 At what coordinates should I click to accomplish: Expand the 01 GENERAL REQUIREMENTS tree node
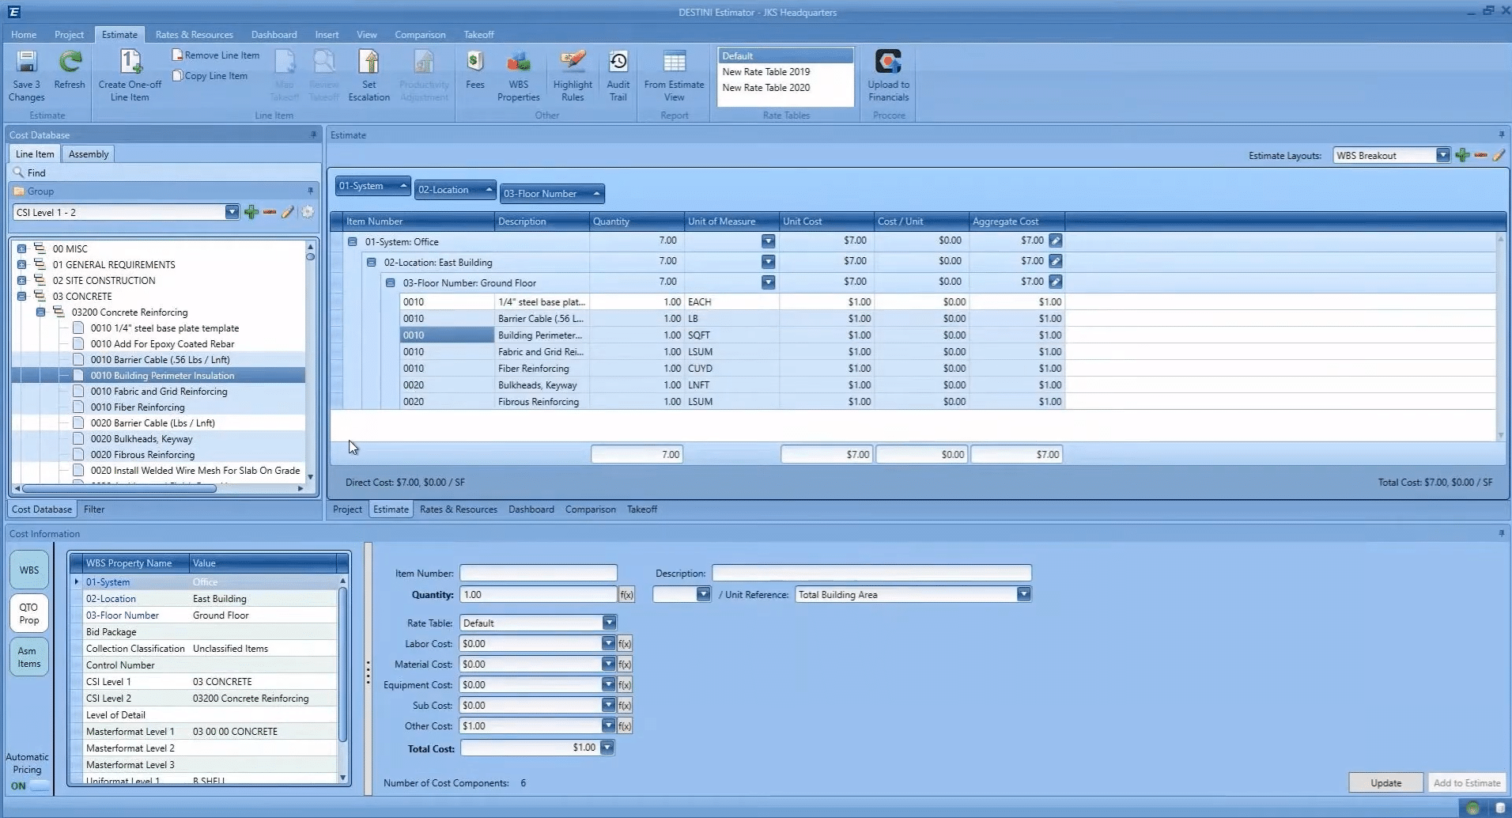pyautogui.click(x=22, y=265)
